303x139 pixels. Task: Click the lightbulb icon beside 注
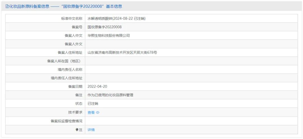(77, 130)
